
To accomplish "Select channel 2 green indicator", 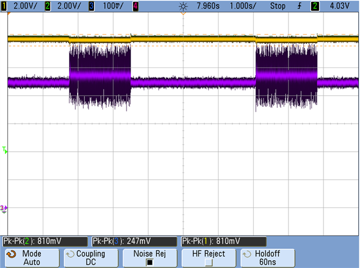I will click(x=47, y=6).
